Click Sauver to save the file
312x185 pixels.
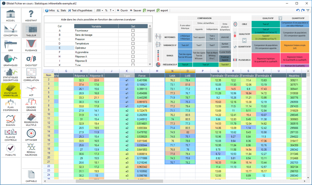(136, 10)
